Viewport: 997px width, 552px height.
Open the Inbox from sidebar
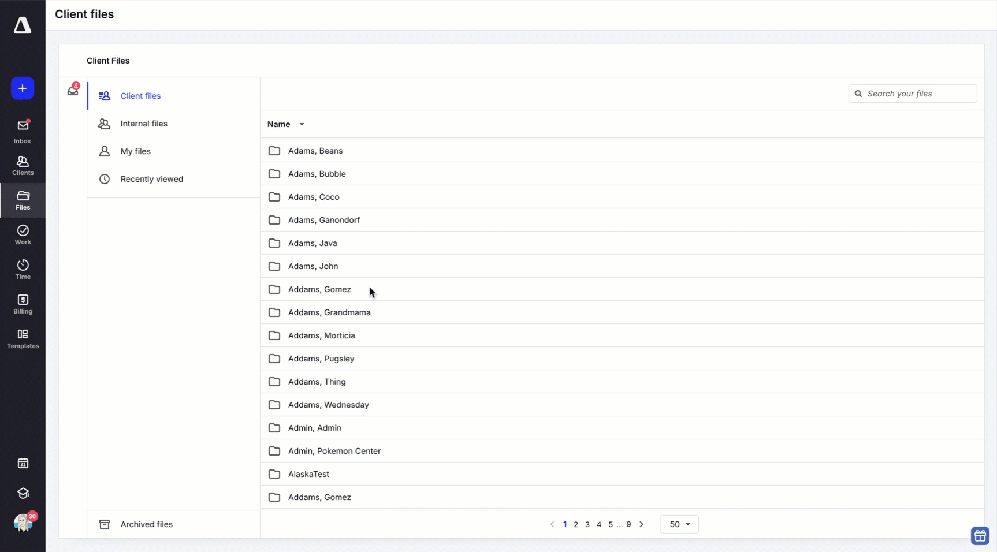(23, 132)
